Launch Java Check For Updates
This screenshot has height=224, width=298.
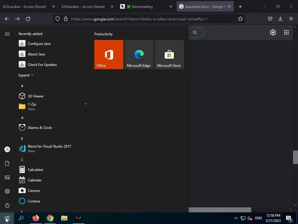[53, 64]
